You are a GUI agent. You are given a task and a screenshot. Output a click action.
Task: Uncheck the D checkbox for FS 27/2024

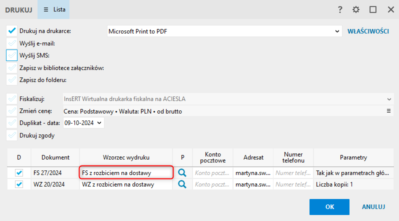click(19, 172)
